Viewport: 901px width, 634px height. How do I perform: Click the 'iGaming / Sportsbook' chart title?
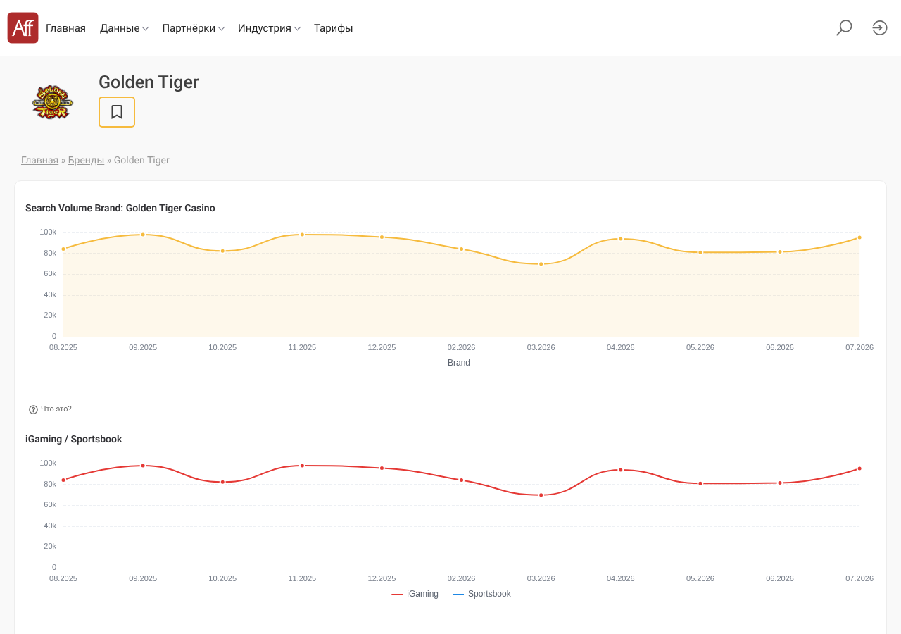click(74, 439)
